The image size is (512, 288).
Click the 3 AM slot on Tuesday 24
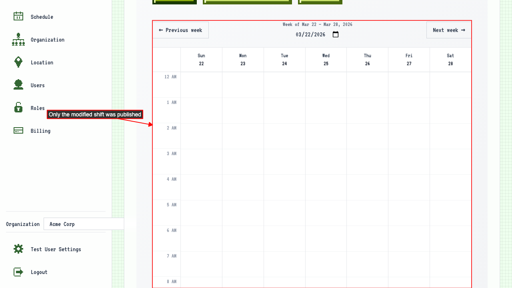point(284,162)
